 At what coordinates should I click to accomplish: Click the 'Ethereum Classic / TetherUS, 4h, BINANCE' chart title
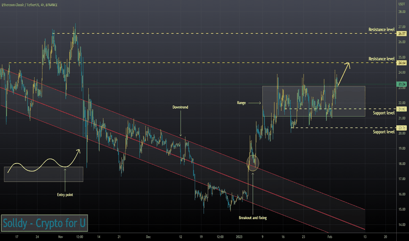tap(29, 5)
